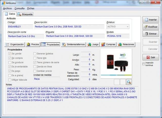162x118 pixels.
Task: Open the Fichas menu
Action: (x=31, y=8)
